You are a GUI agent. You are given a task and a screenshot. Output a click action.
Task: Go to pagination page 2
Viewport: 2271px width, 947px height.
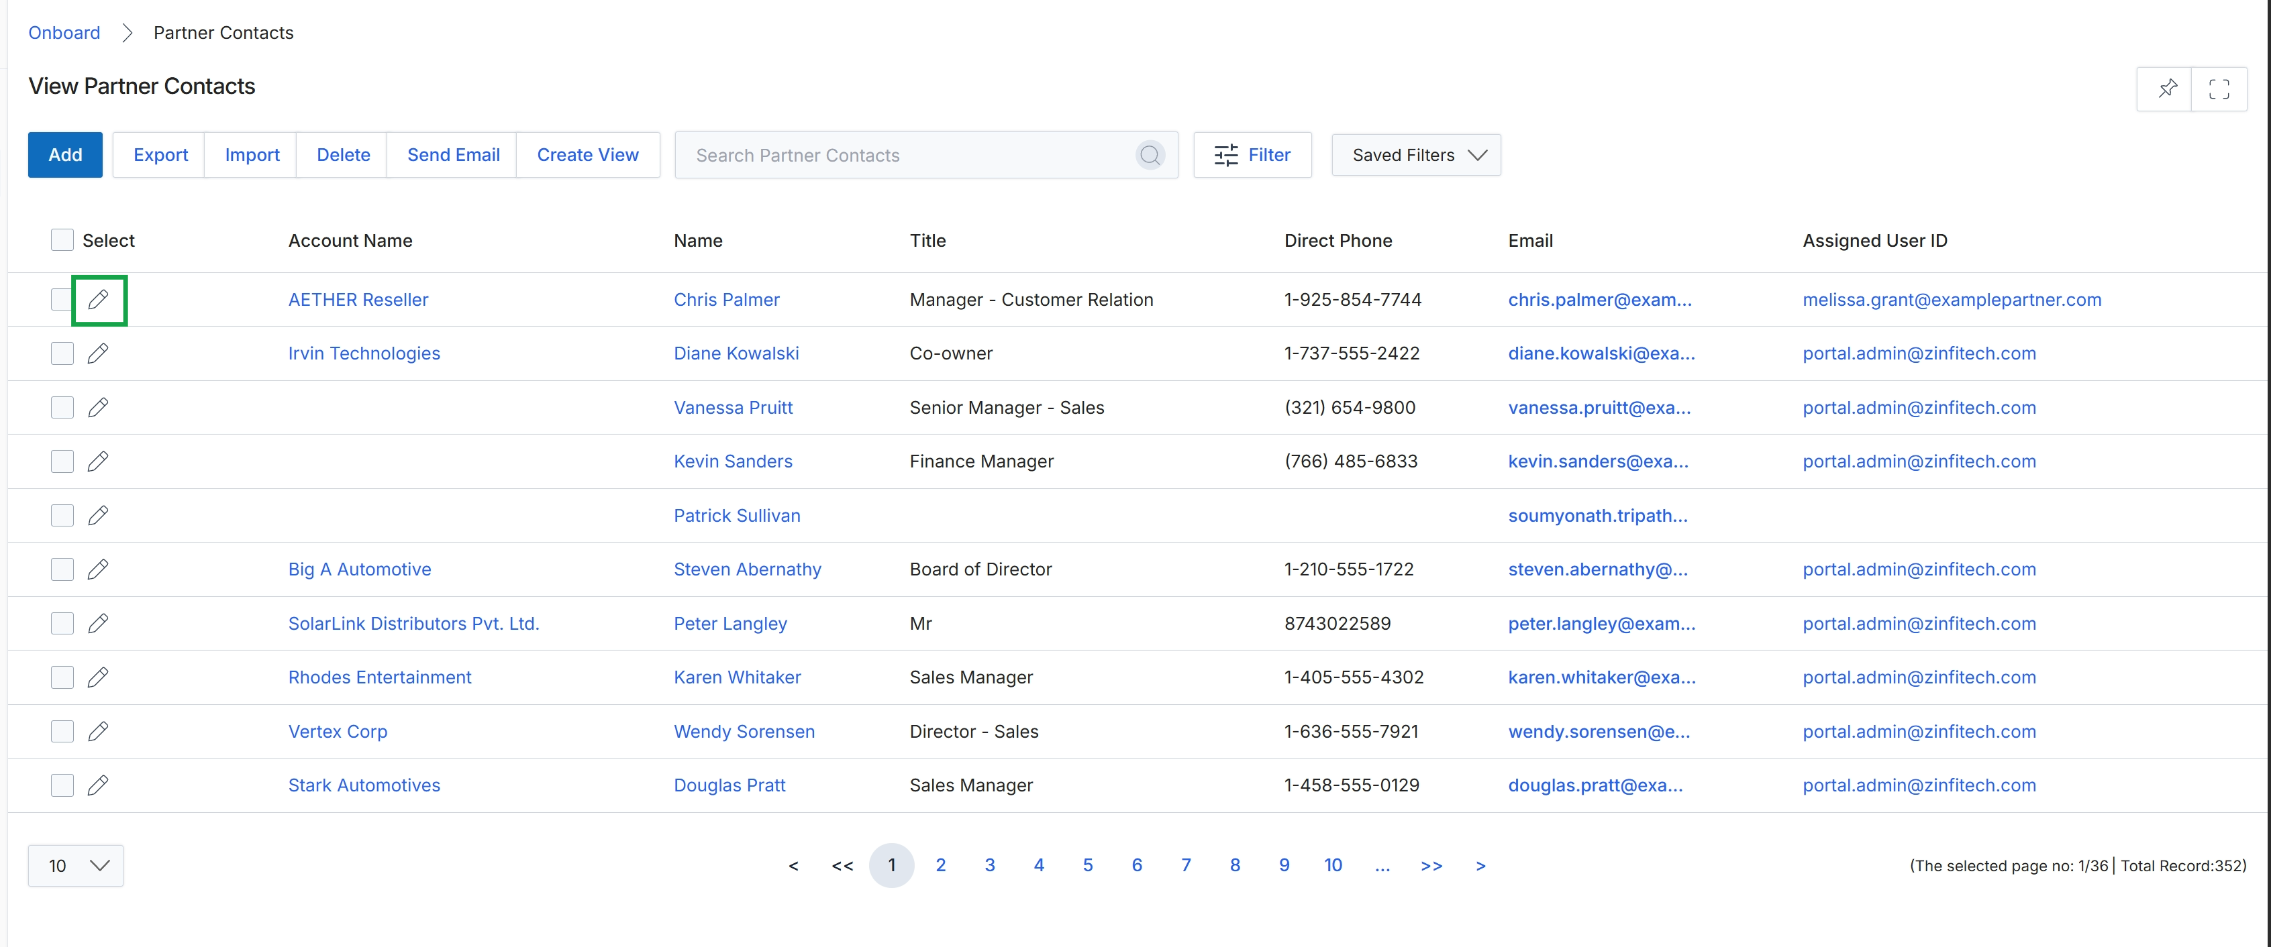[941, 865]
